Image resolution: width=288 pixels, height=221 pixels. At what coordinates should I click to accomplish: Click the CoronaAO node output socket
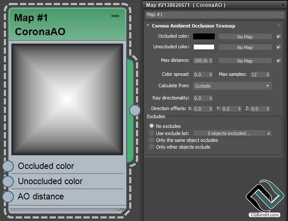(x=135, y=110)
